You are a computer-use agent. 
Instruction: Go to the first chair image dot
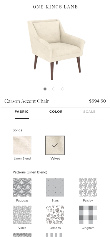pos(45,89)
